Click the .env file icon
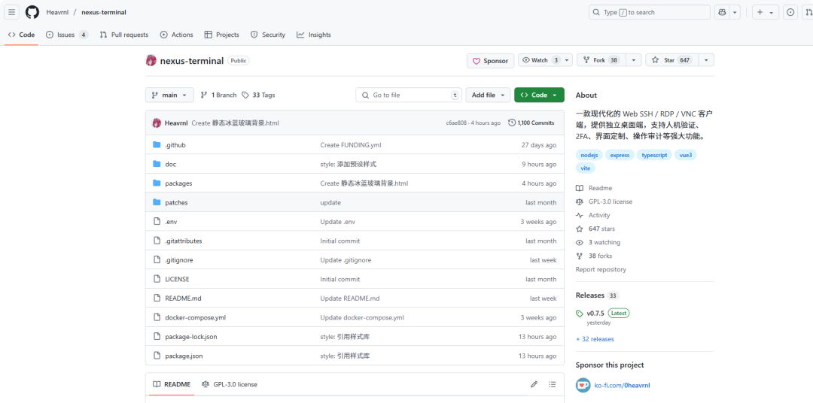 coord(157,222)
